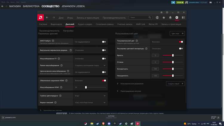
Task: Open Производительность main tab
Action: [x=114, y=18]
